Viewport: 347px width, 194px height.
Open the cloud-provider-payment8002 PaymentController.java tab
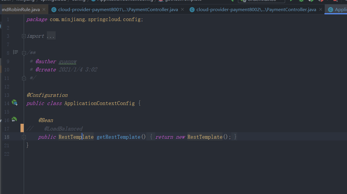256,10
